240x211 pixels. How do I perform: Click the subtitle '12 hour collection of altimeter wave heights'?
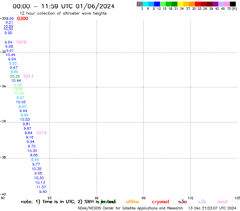click(63, 14)
